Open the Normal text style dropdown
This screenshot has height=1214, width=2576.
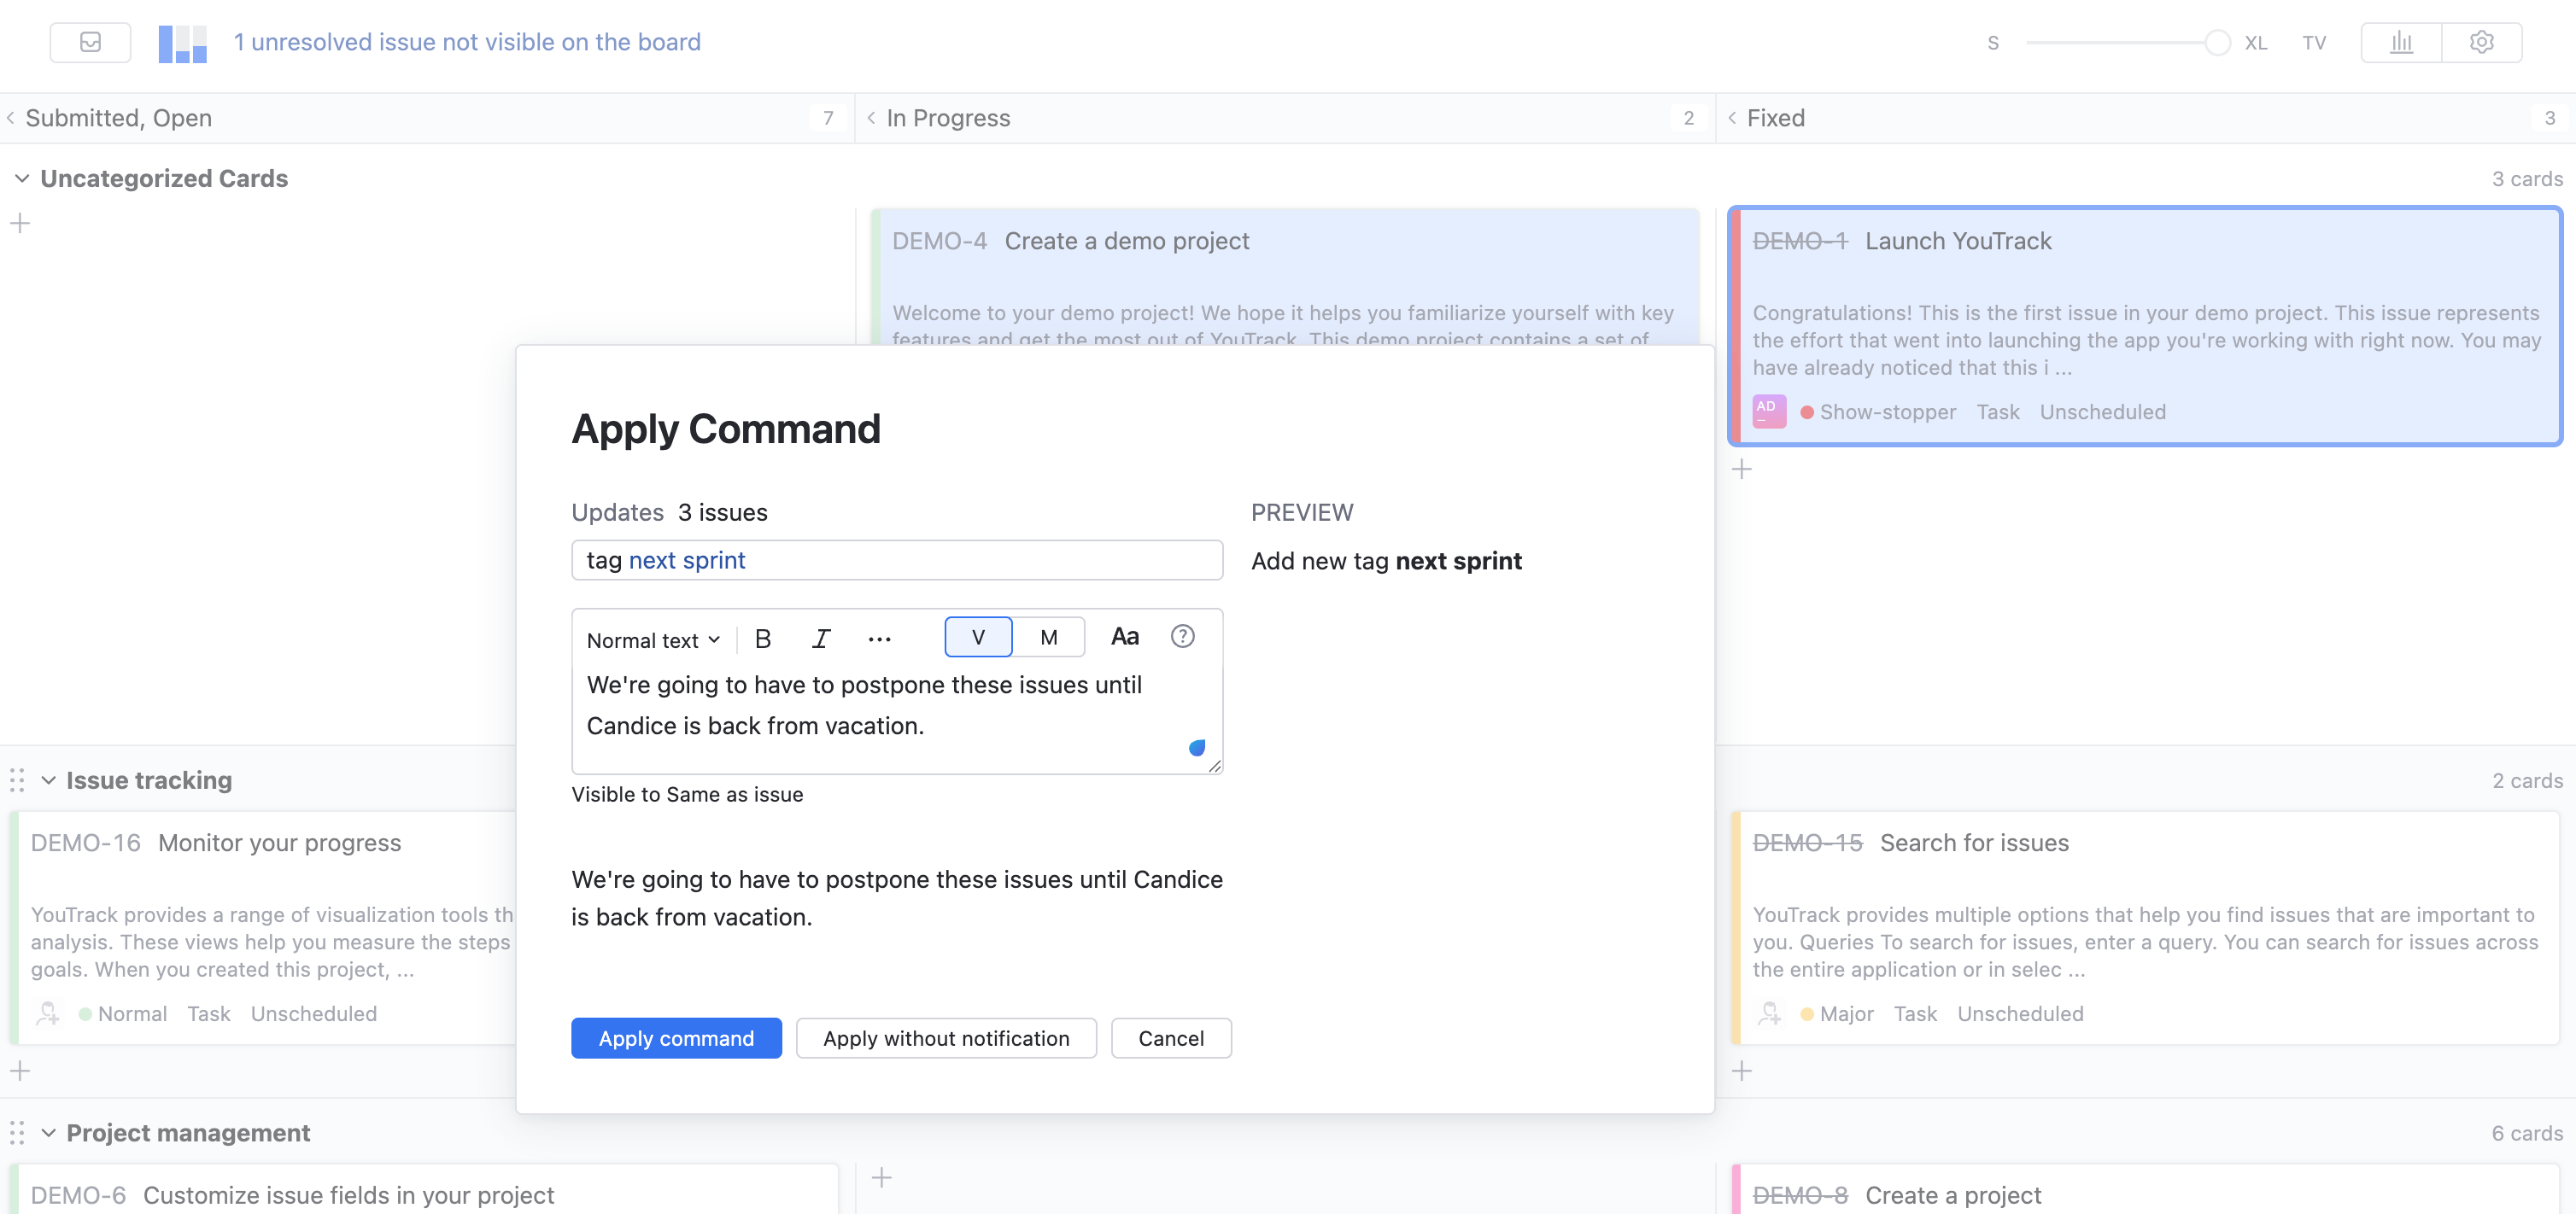(653, 640)
